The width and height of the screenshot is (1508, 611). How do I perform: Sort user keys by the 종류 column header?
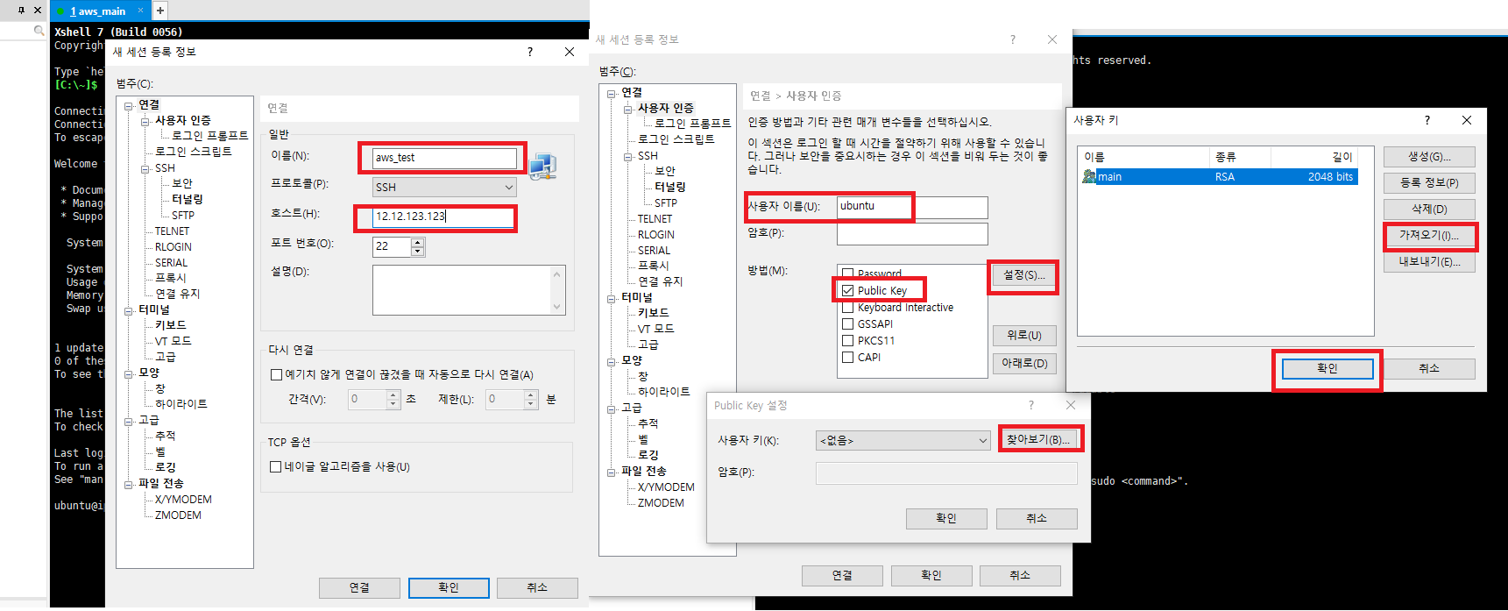tap(1240, 157)
